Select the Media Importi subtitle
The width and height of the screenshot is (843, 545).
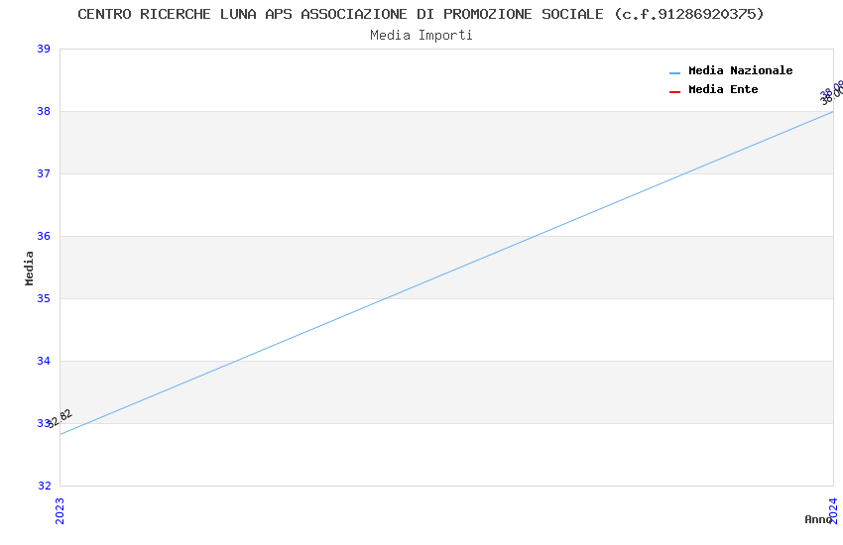click(421, 35)
